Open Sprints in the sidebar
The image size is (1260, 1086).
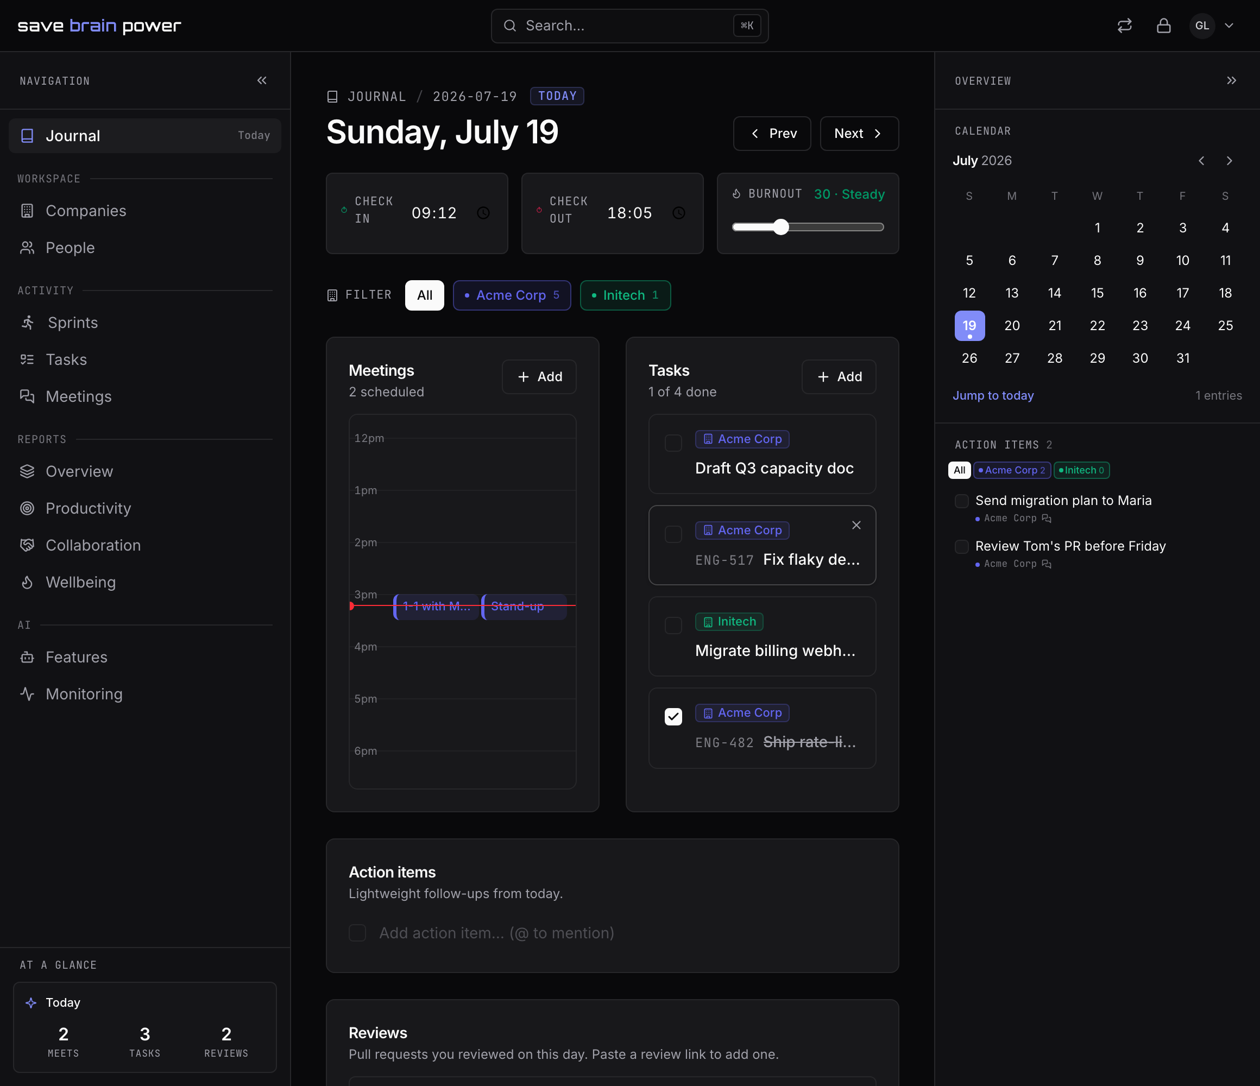point(144,323)
